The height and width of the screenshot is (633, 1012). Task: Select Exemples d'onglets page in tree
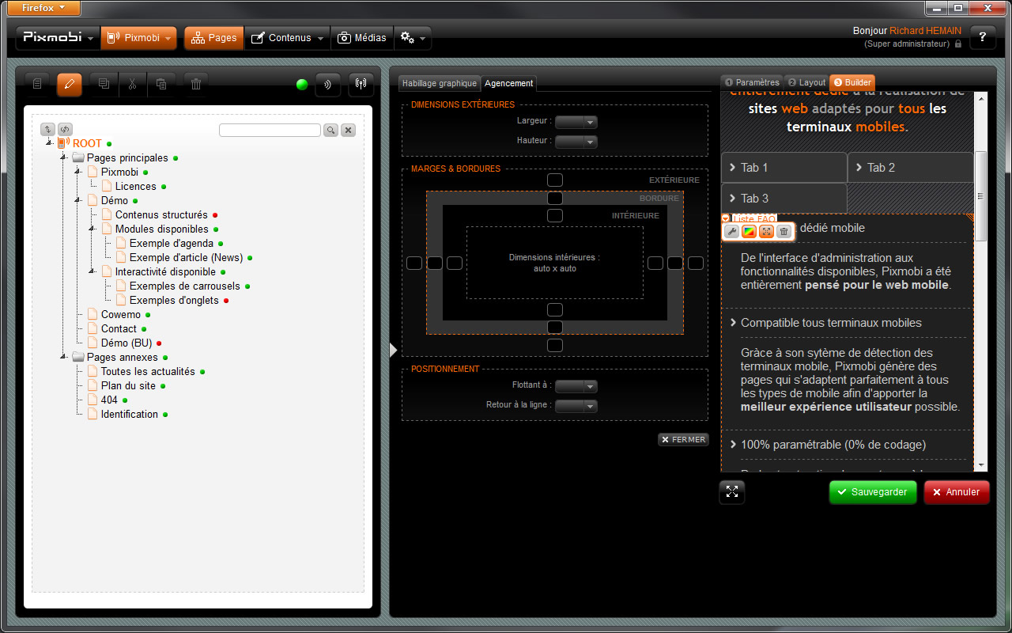click(174, 300)
